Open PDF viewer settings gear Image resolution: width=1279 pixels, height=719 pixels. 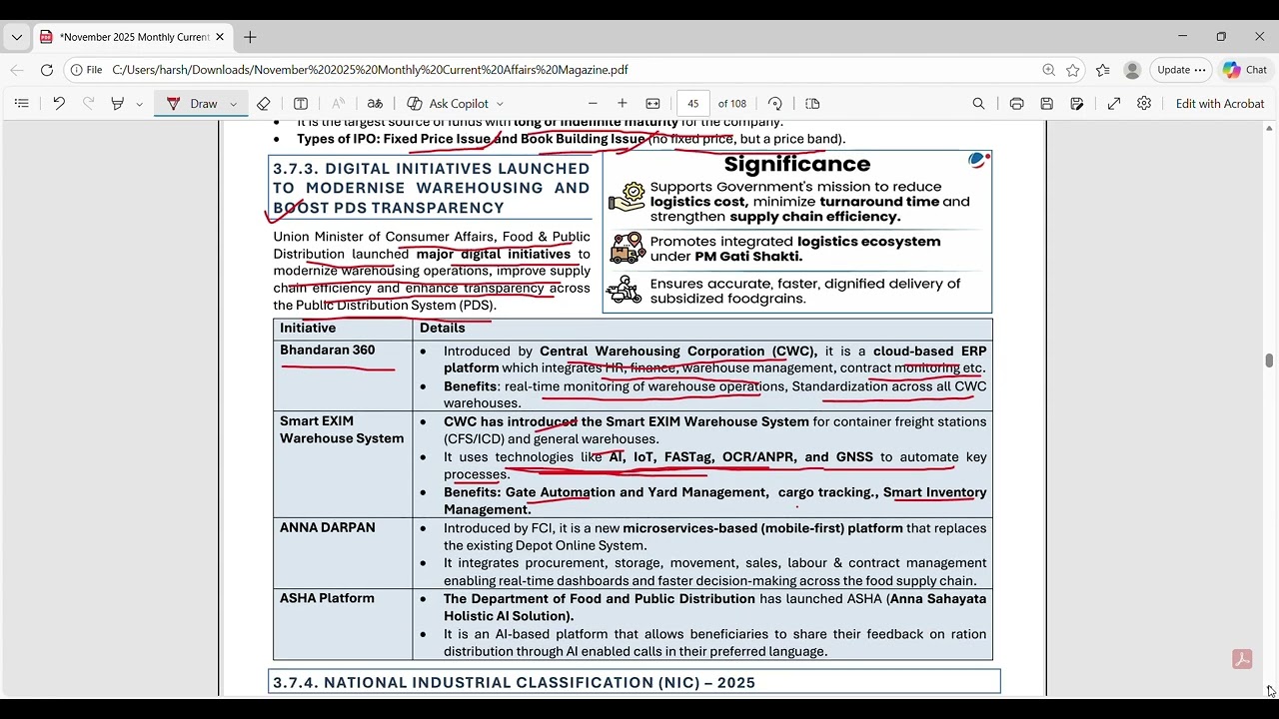coord(1144,104)
